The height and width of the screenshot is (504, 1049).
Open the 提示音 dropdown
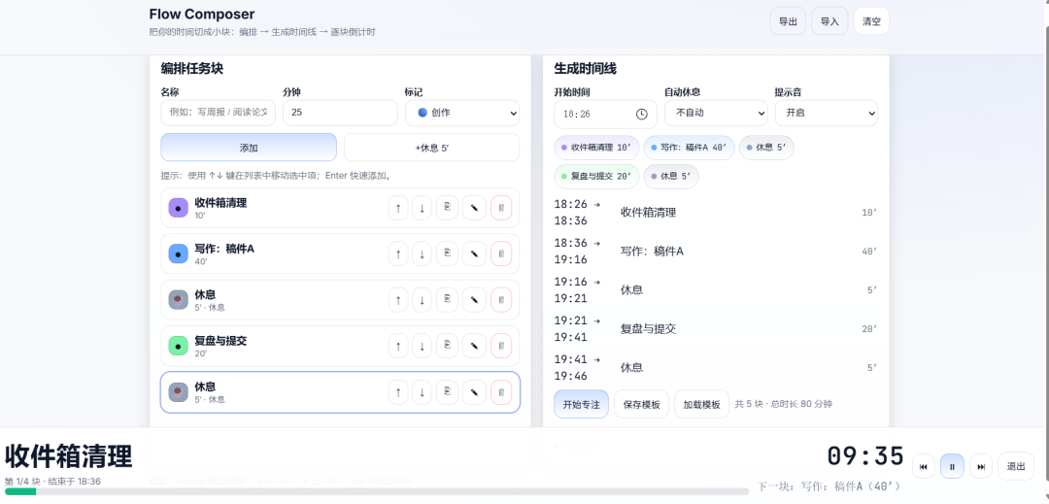click(x=827, y=113)
